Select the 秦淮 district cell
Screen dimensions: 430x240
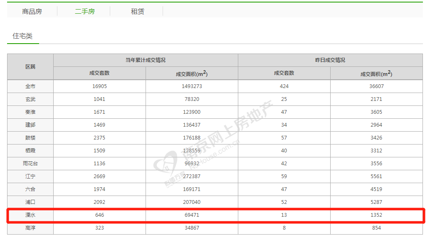click(30, 112)
